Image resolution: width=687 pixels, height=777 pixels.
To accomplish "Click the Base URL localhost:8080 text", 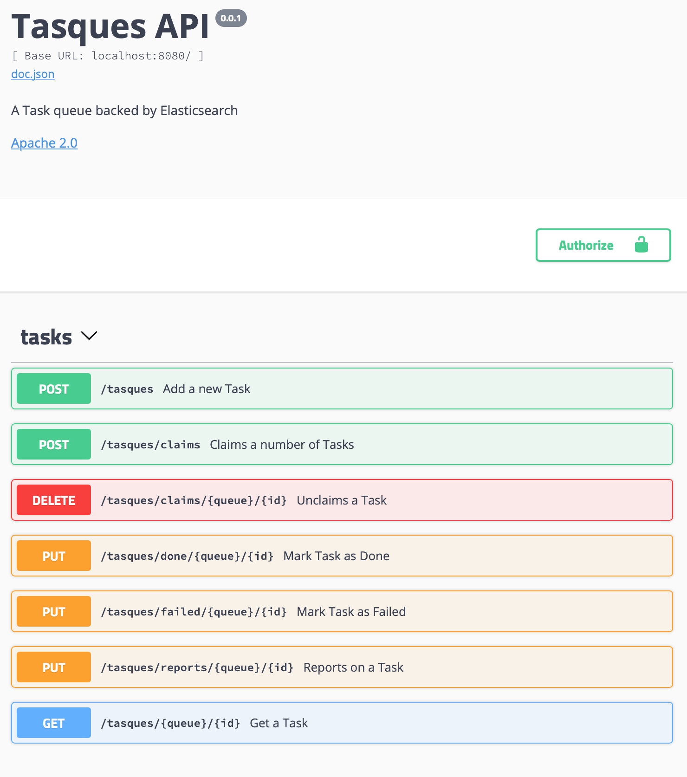I will pos(108,56).
